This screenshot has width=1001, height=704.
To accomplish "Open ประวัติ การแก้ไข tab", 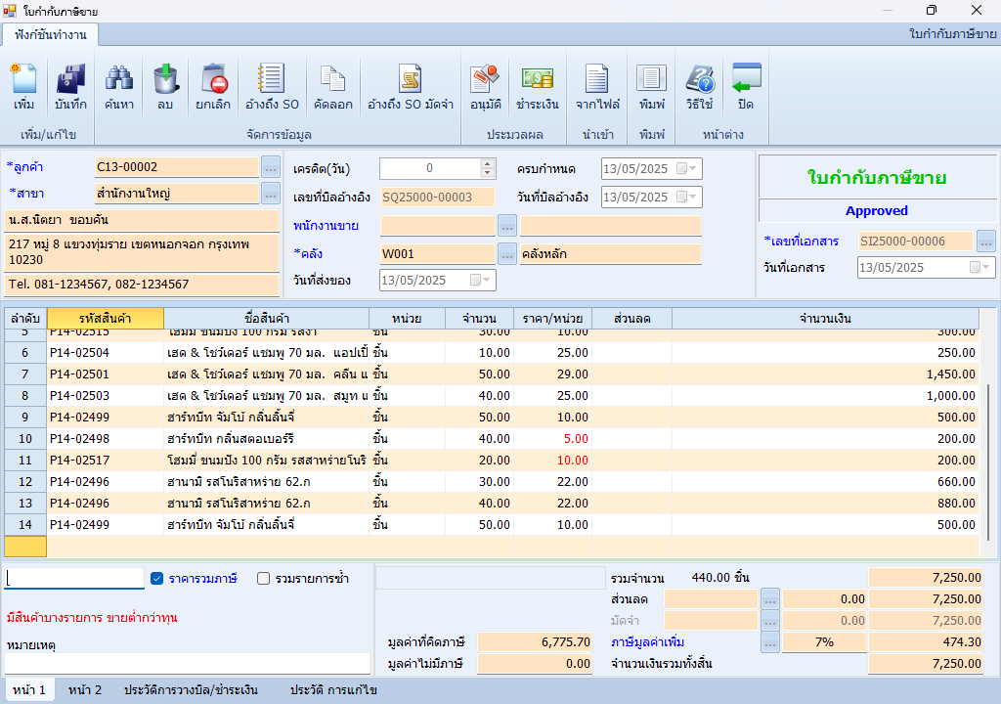I will (333, 690).
